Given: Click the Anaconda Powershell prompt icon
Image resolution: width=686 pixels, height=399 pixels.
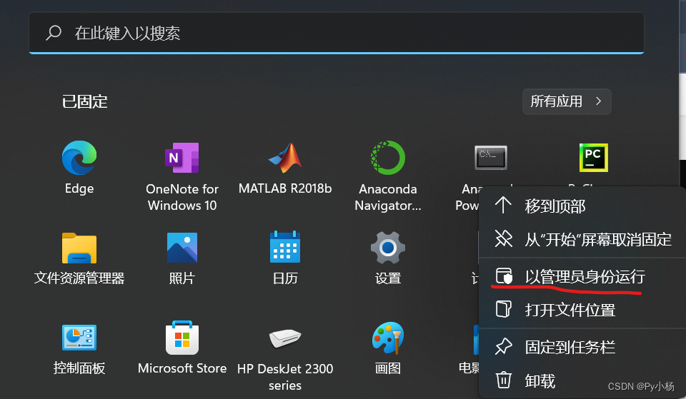Looking at the screenshot, I should 491,158.
